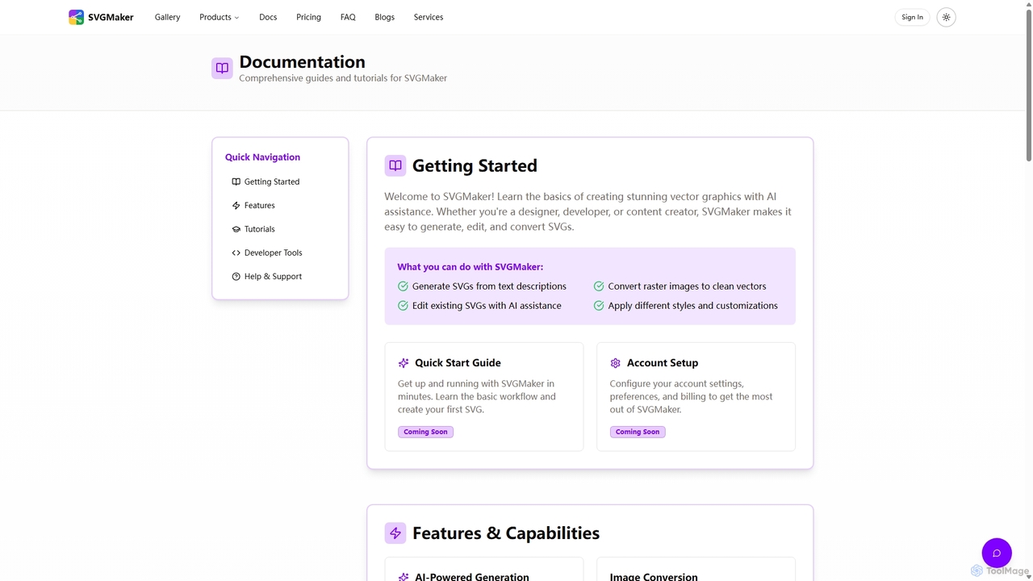The height and width of the screenshot is (581, 1033).
Task: Click the question mark icon next to Help & Support
Action: click(x=236, y=277)
